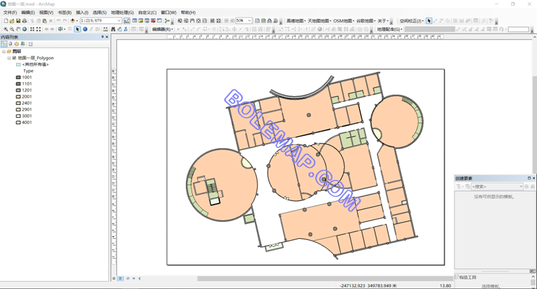Open the 空间校正(J) dropdown
537x289 pixels.
412,21
